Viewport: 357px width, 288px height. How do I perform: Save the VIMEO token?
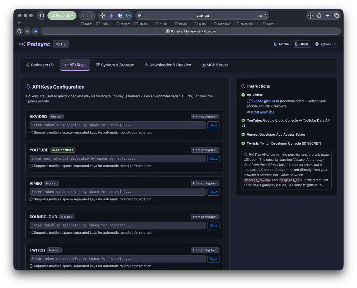213,192
